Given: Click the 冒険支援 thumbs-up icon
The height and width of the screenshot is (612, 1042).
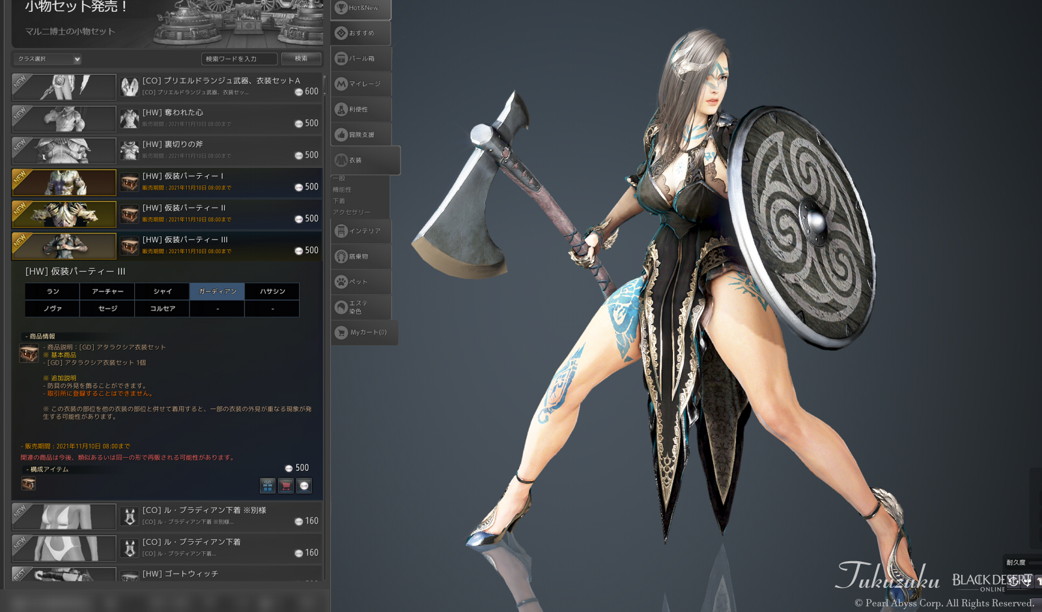Looking at the screenshot, I should [x=341, y=135].
